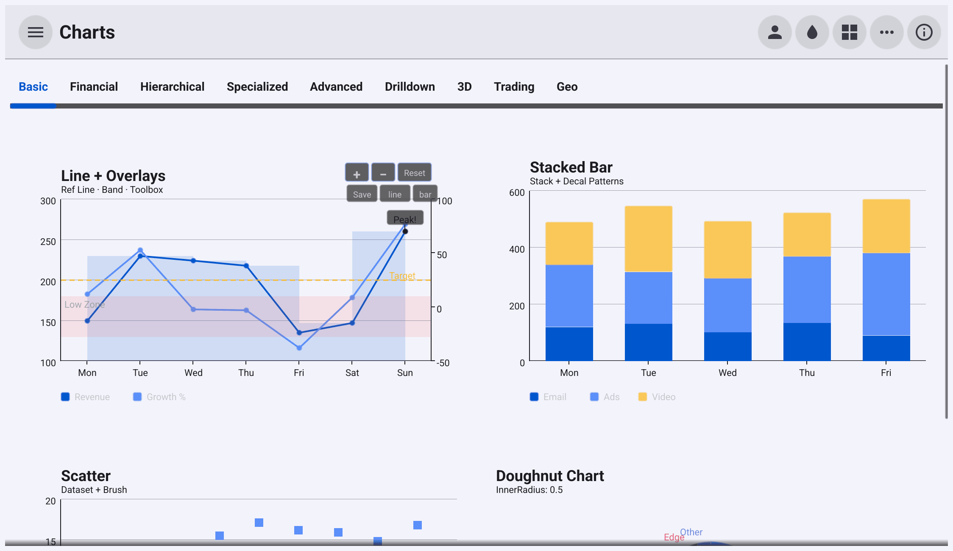Click the Reset toolbox button
Viewport: 953px width, 551px height.
click(x=415, y=173)
